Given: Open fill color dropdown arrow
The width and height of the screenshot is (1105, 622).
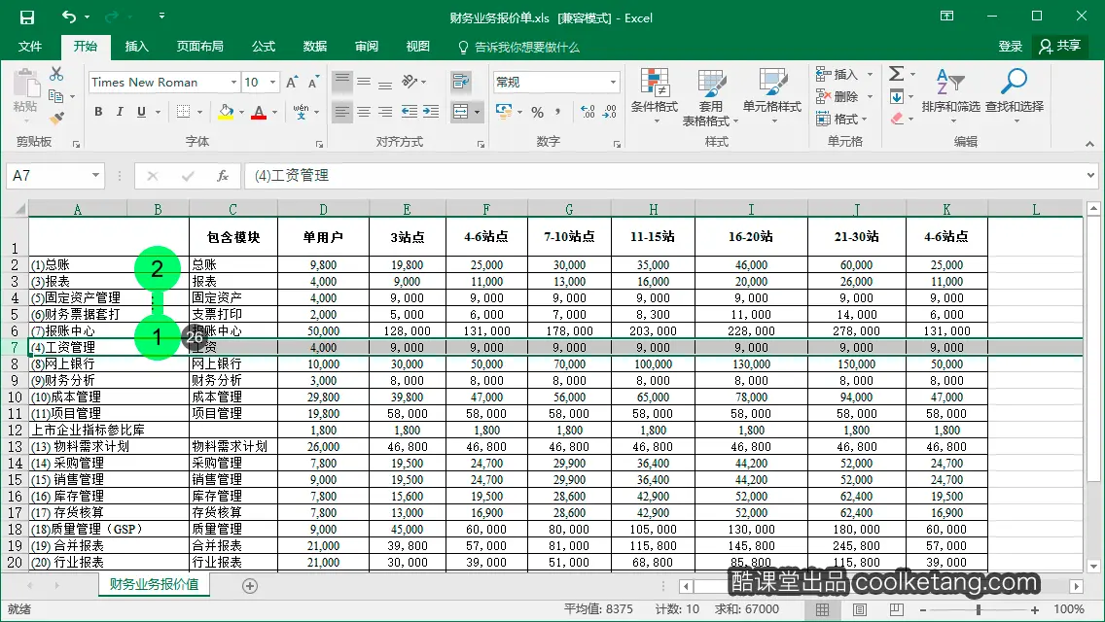Looking at the screenshot, I should point(241,112).
